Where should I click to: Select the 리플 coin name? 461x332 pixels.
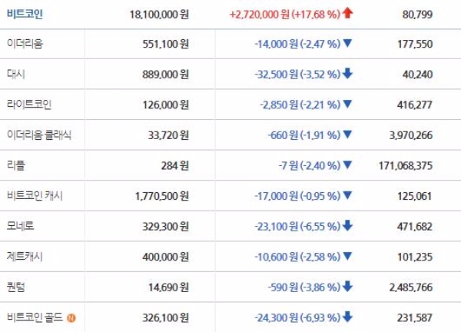click(x=14, y=164)
